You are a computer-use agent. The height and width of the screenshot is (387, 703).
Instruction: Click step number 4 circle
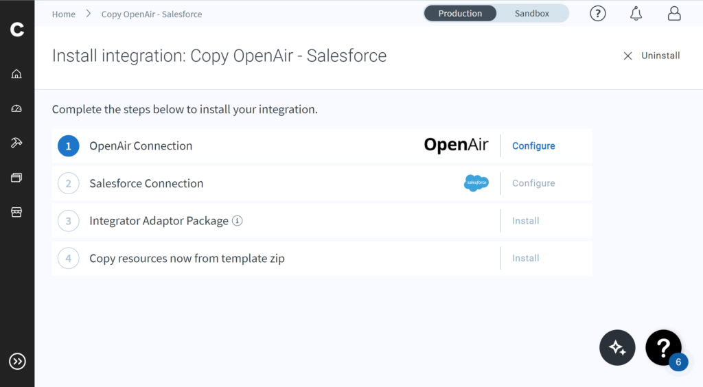(x=69, y=259)
